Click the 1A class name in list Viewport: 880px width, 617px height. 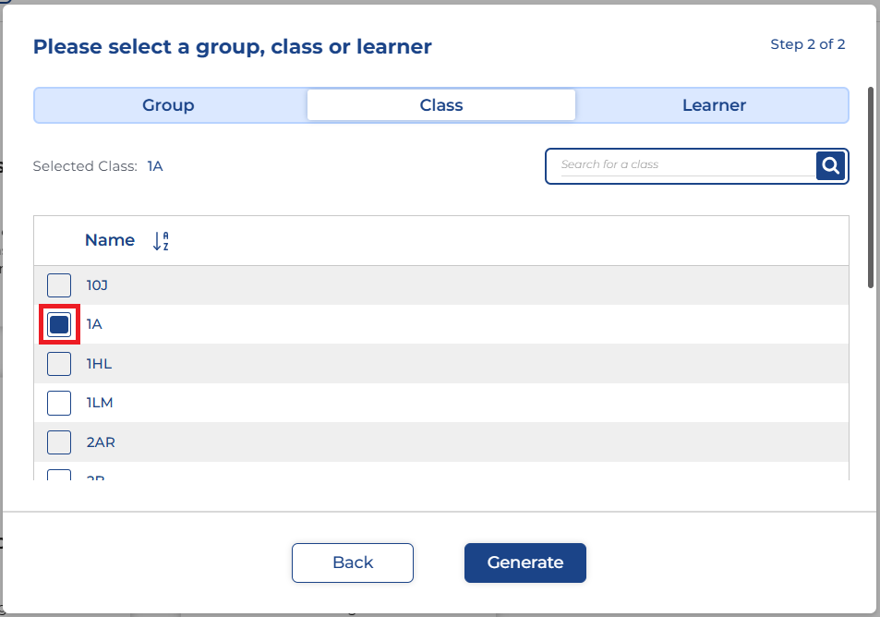[x=94, y=324]
